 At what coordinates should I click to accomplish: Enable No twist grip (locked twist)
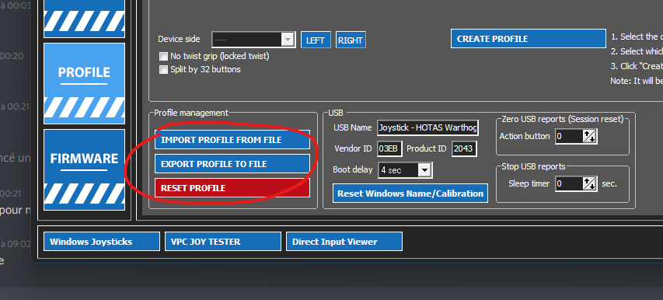(163, 56)
